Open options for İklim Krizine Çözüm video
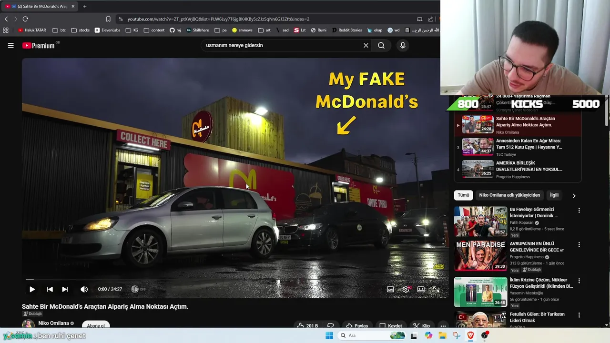Viewport: 610px width, 343px height. tap(579, 281)
